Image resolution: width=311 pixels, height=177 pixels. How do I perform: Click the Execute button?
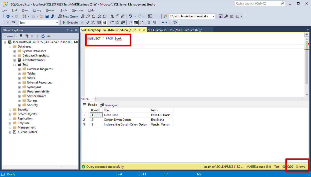pyautogui.click(x=70, y=22)
